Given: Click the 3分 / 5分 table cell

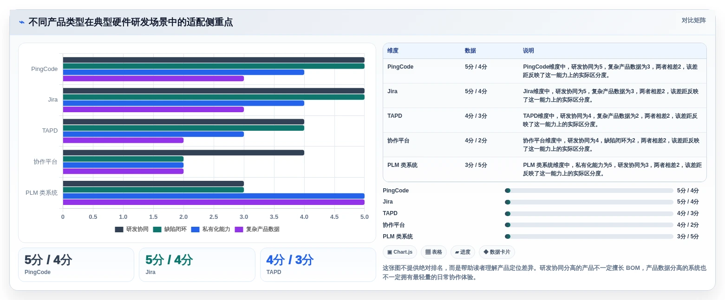Looking at the screenshot, I should [476, 165].
